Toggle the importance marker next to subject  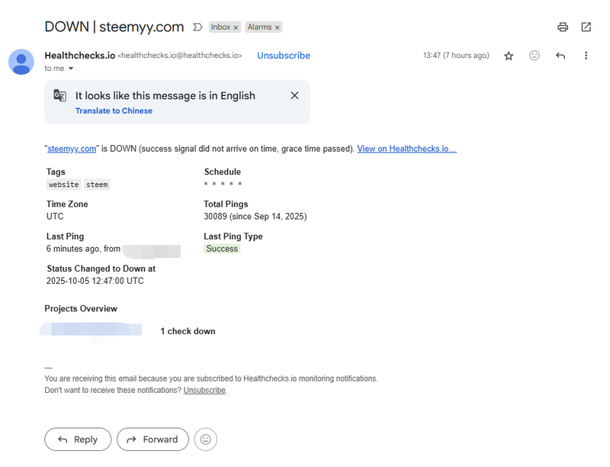[197, 27]
